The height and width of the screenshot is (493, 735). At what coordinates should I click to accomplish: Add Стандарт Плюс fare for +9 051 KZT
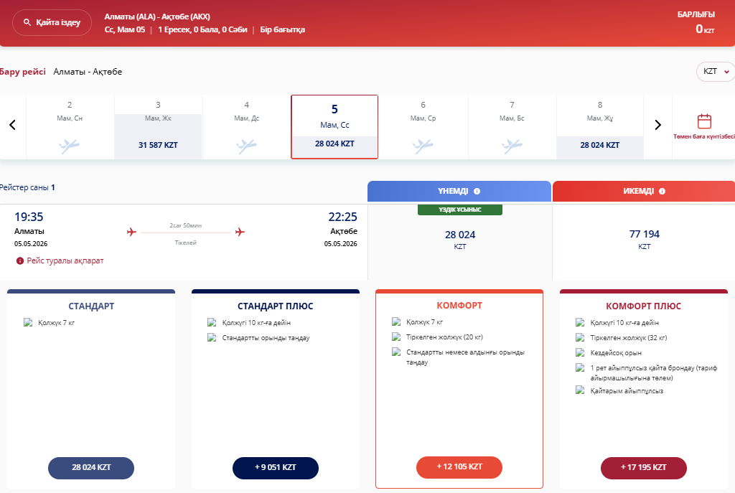tap(275, 467)
